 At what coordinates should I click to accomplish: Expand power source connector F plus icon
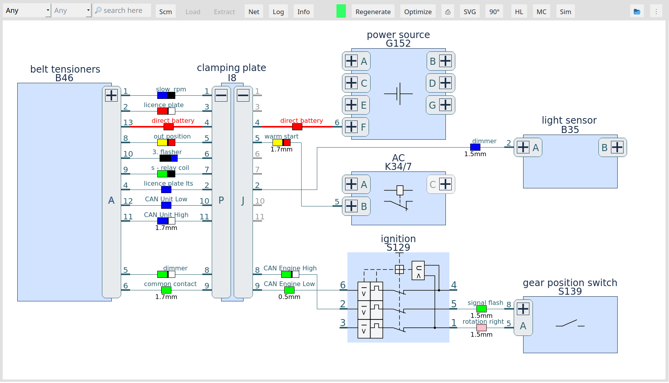point(351,127)
